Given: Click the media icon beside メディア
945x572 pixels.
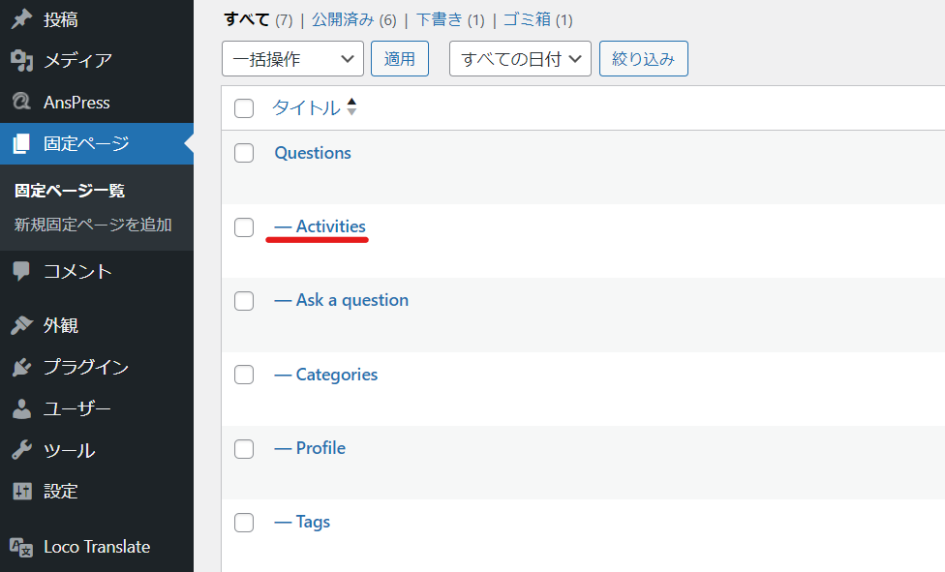Looking at the screenshot, I should (21, 61).
